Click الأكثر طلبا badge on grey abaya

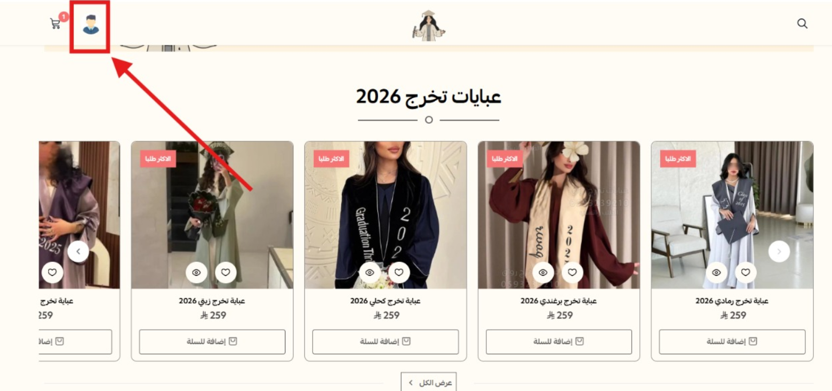point(678,158)
